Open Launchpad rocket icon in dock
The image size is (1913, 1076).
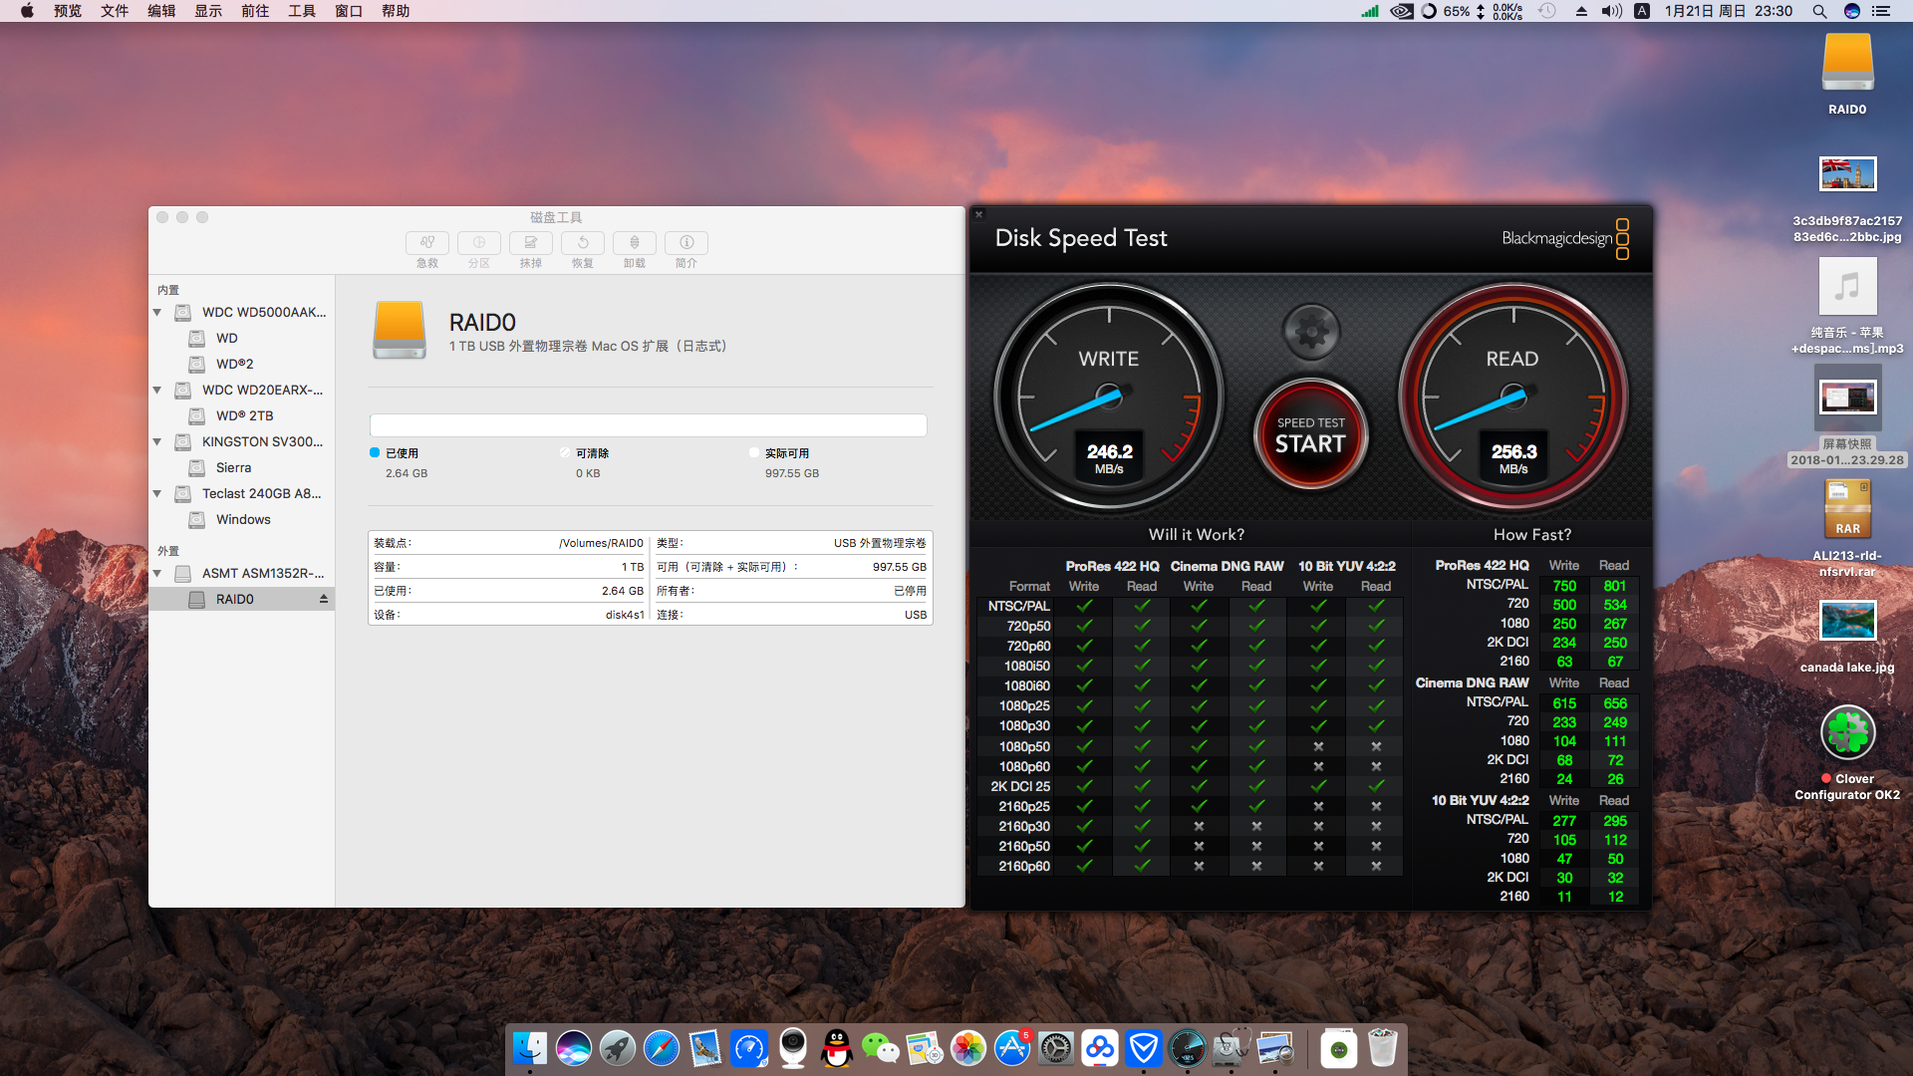coord(618,1048)
